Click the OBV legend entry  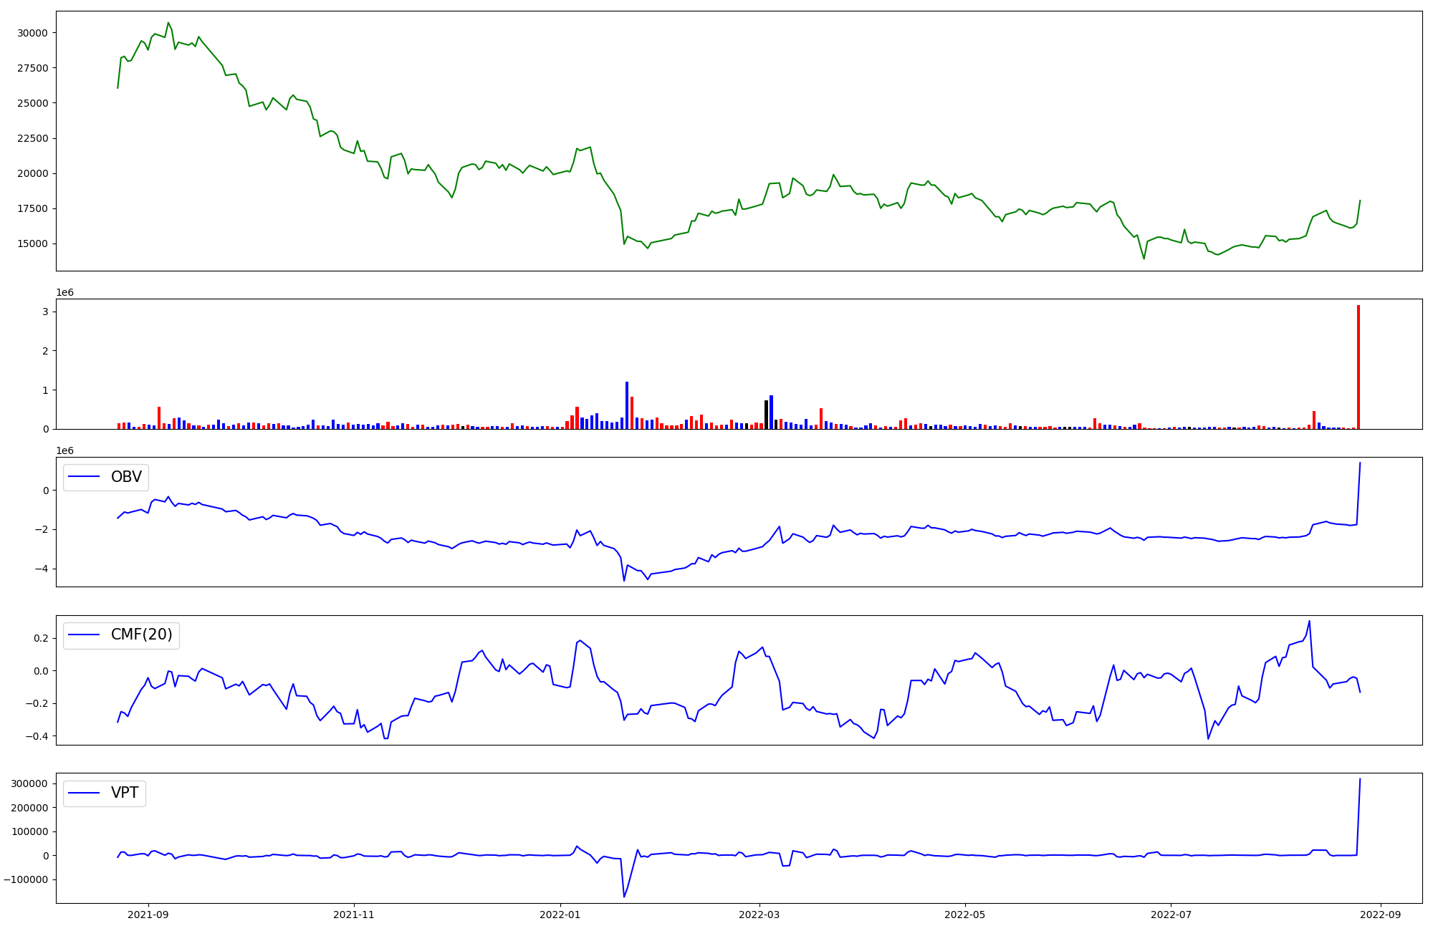pos(126,477)
